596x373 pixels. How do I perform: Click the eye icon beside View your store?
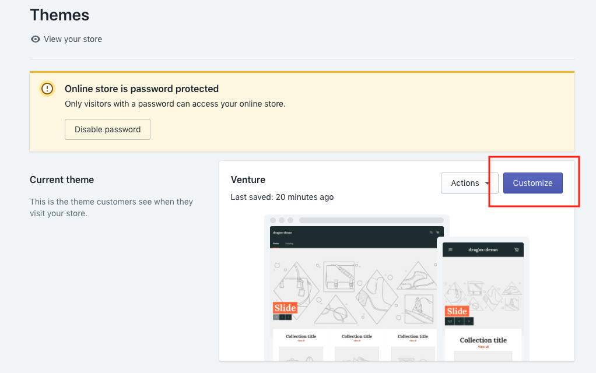(36, 39)
